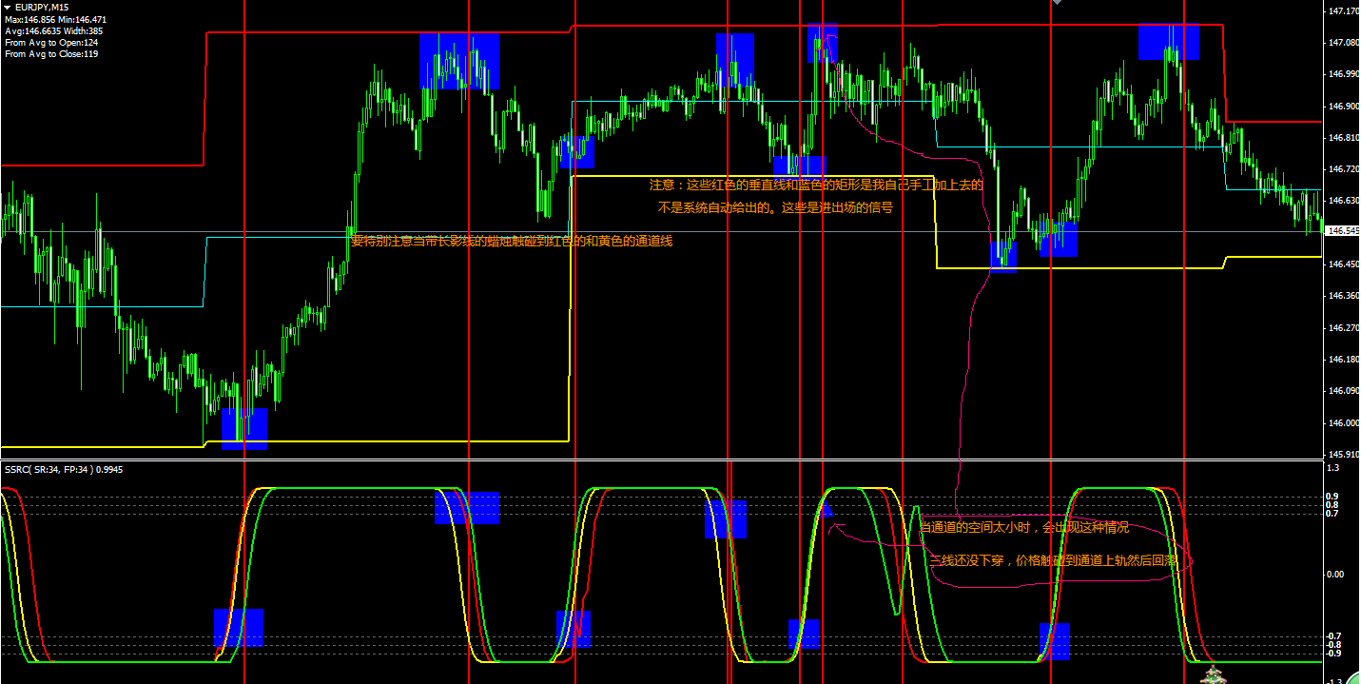The image size is (1361, 684).
Task: Click the separator between chart and SSRC pane
Action: [x=666, y=460]
